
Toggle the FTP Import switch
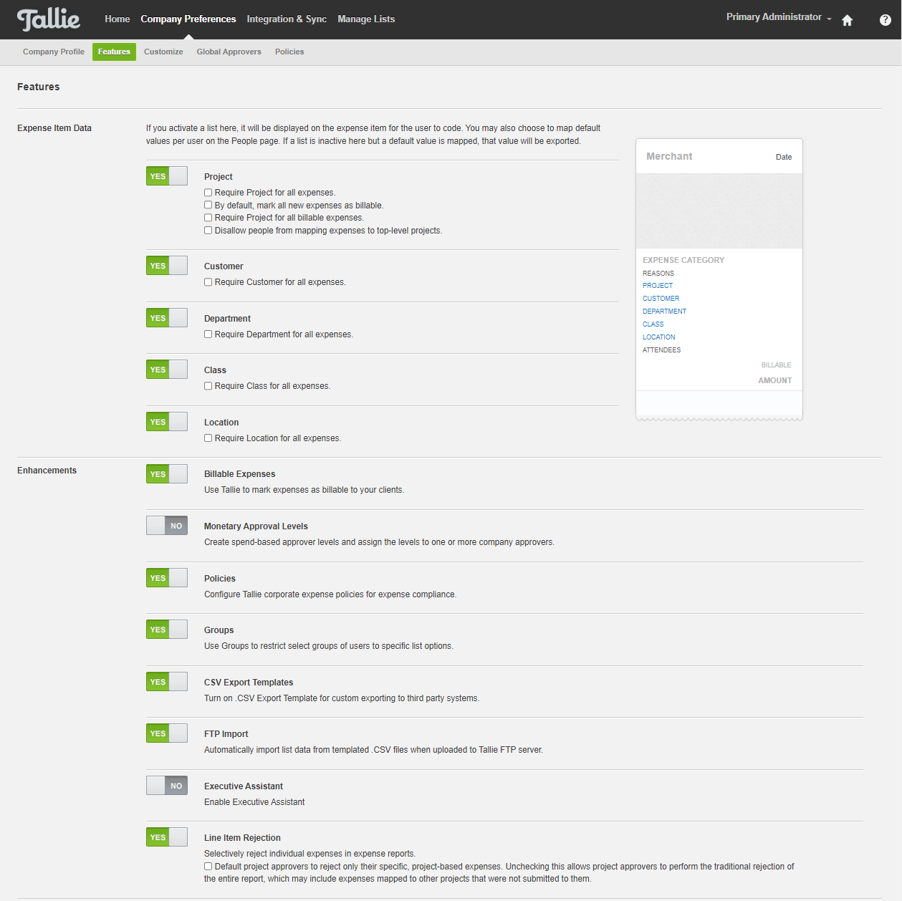[167, 733]
